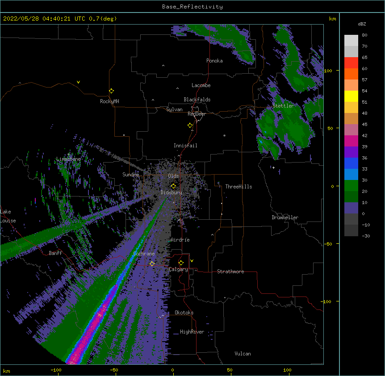
Task: Click the ThreeHills town label
Action: 239,187
